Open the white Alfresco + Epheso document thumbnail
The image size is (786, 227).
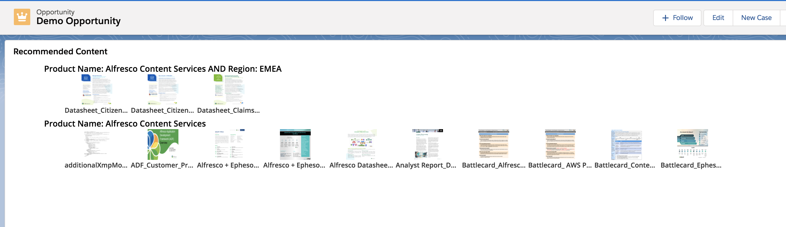click(229, 144)
